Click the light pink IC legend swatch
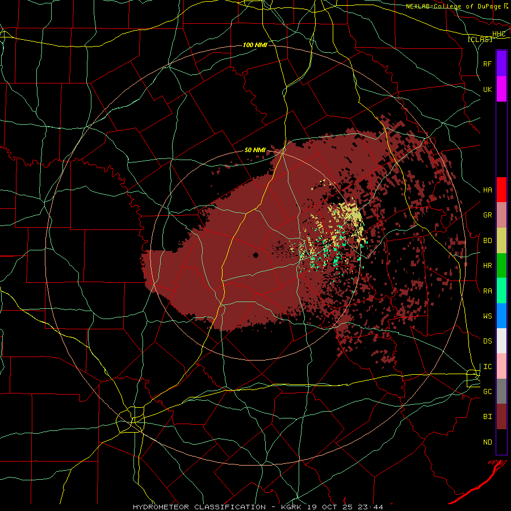 501,366
